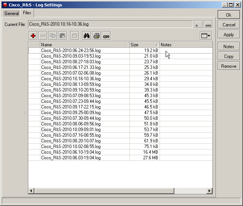The height and width of the screenshot is (206, 243).
Task: Click the minus remove file icon
Action: pyautogui.click(x=43, y=36)
